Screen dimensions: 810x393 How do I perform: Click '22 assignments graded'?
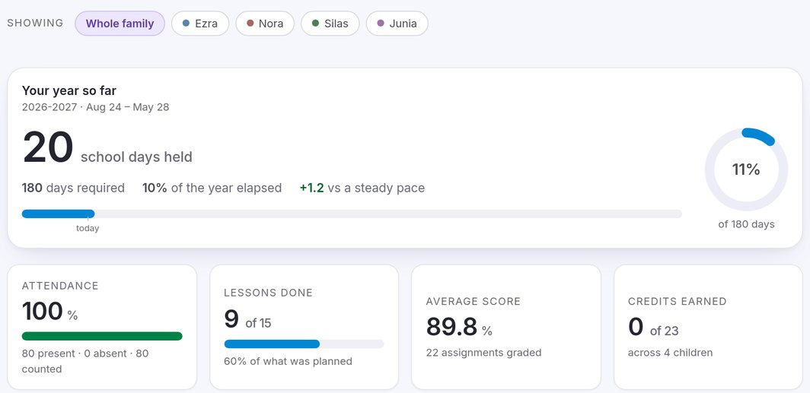[x=484, y=353]
